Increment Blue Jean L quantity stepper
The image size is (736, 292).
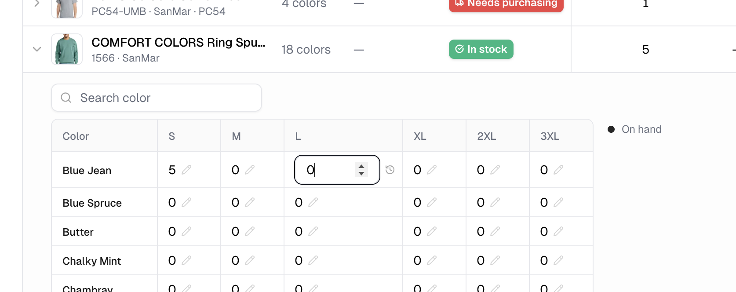361,166
